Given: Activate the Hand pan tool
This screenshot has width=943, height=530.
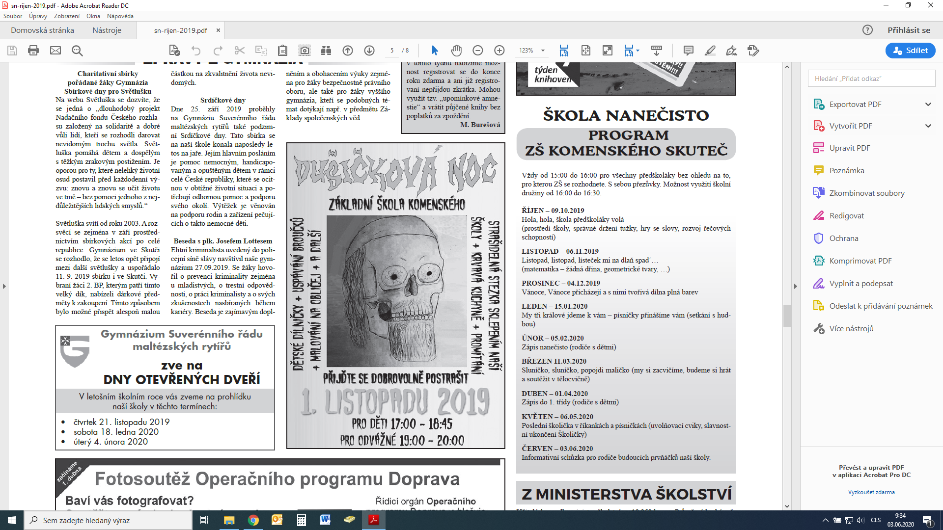Looking at the screenshot, I should point(456,51).
